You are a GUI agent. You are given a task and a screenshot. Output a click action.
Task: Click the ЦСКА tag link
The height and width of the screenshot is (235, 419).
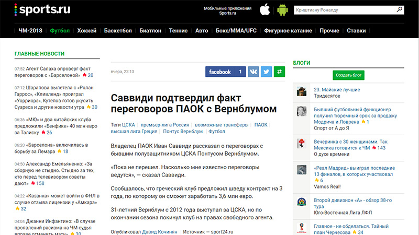pyautogui.click(x=128, y=125)
